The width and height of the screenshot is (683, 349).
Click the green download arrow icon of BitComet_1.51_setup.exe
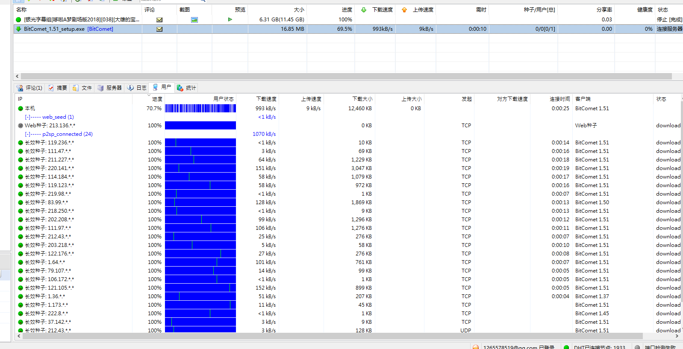pyautogui.click(x=18, y=29)
